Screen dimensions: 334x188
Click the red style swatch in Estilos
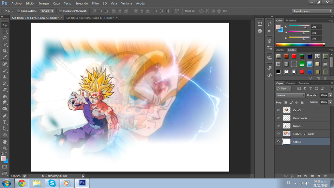coord(294,56)
